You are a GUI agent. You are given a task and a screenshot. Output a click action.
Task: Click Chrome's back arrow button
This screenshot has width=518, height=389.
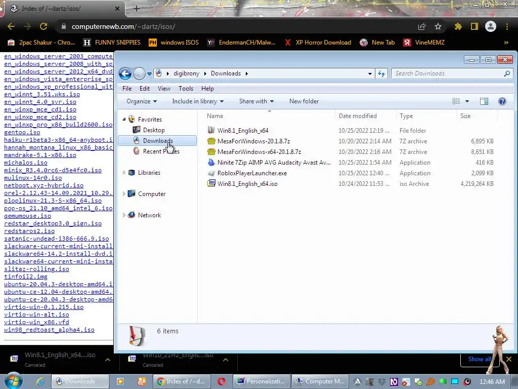pyautogui.click(x=11, y=26)
